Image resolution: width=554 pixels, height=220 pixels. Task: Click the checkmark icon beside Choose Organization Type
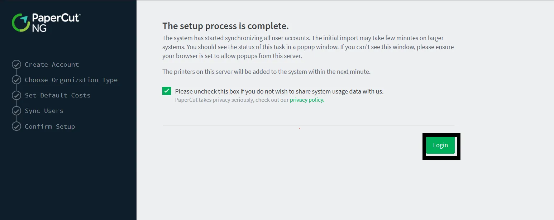point(16,80)
